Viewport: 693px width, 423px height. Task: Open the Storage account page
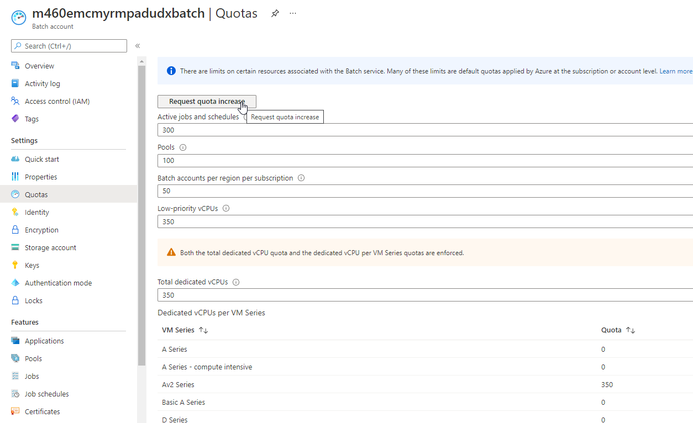click(50, 247)
